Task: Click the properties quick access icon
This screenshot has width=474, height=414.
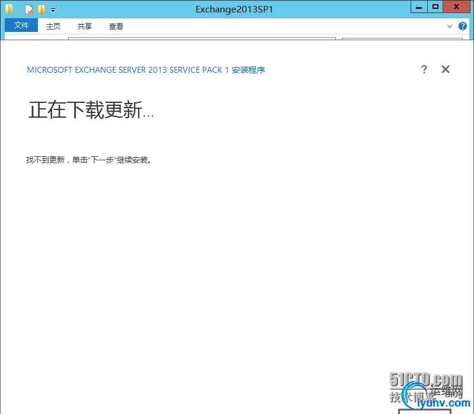Action: pyautogui.click(x=28, y=9)
